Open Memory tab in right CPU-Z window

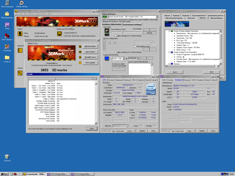pyautogui.click(x=187, y=80)
